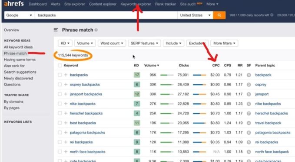
Task: Add best backpacks with plus icon
Action: pyautogui.click(x=66, y=123)
